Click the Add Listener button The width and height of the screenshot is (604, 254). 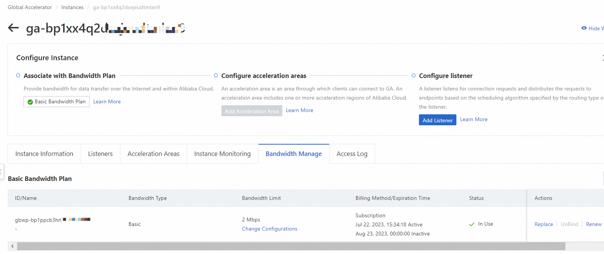[437, 120]
